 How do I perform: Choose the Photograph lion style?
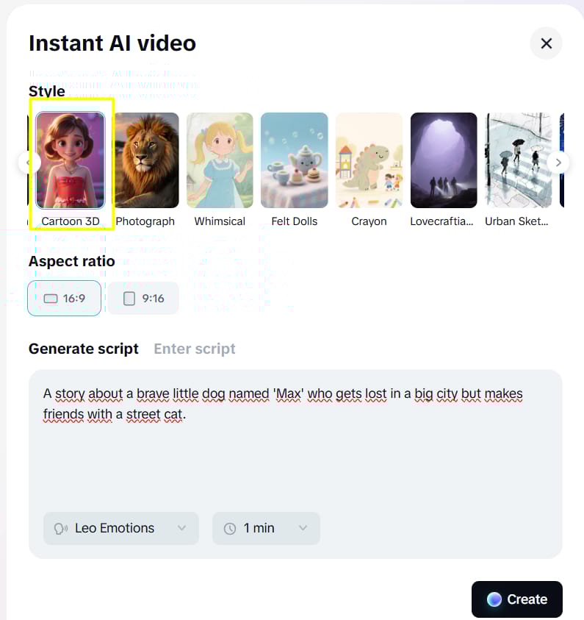point(146,160)
